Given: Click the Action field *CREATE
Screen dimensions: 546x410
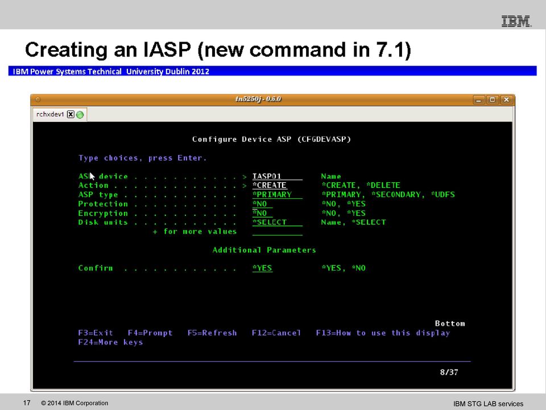Looking at the screenshot, I should (x=270, y=185).
